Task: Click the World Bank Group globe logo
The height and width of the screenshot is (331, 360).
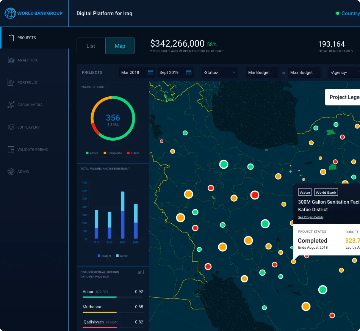Action: click(x=10, y=13)
